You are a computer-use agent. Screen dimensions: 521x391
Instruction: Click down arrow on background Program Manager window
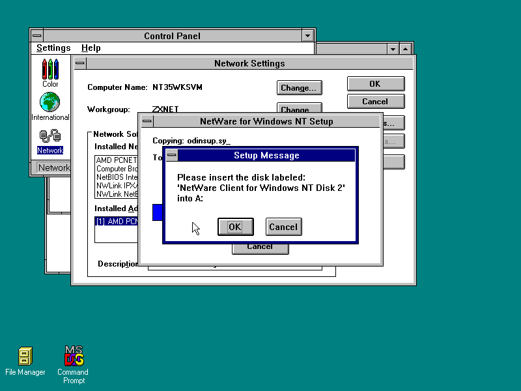click(x=393, y=50)
